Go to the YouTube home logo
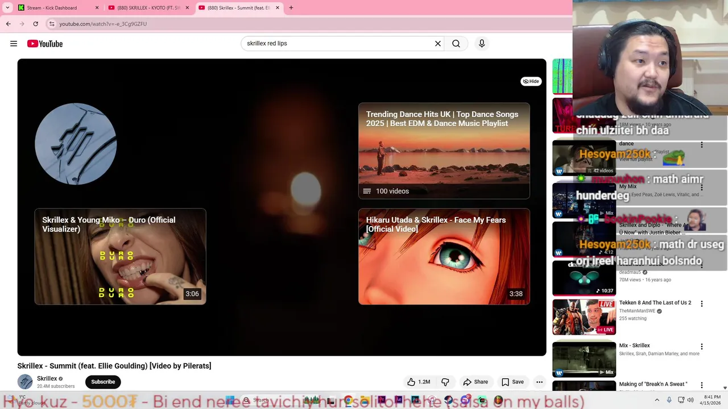 [45, 44]
